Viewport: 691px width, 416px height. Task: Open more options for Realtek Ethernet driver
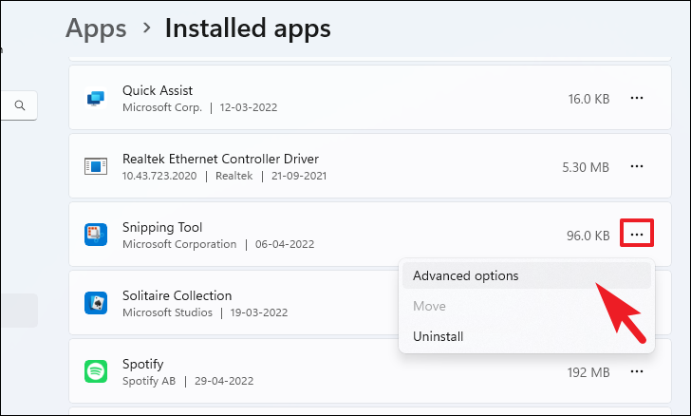pos(637,166)
